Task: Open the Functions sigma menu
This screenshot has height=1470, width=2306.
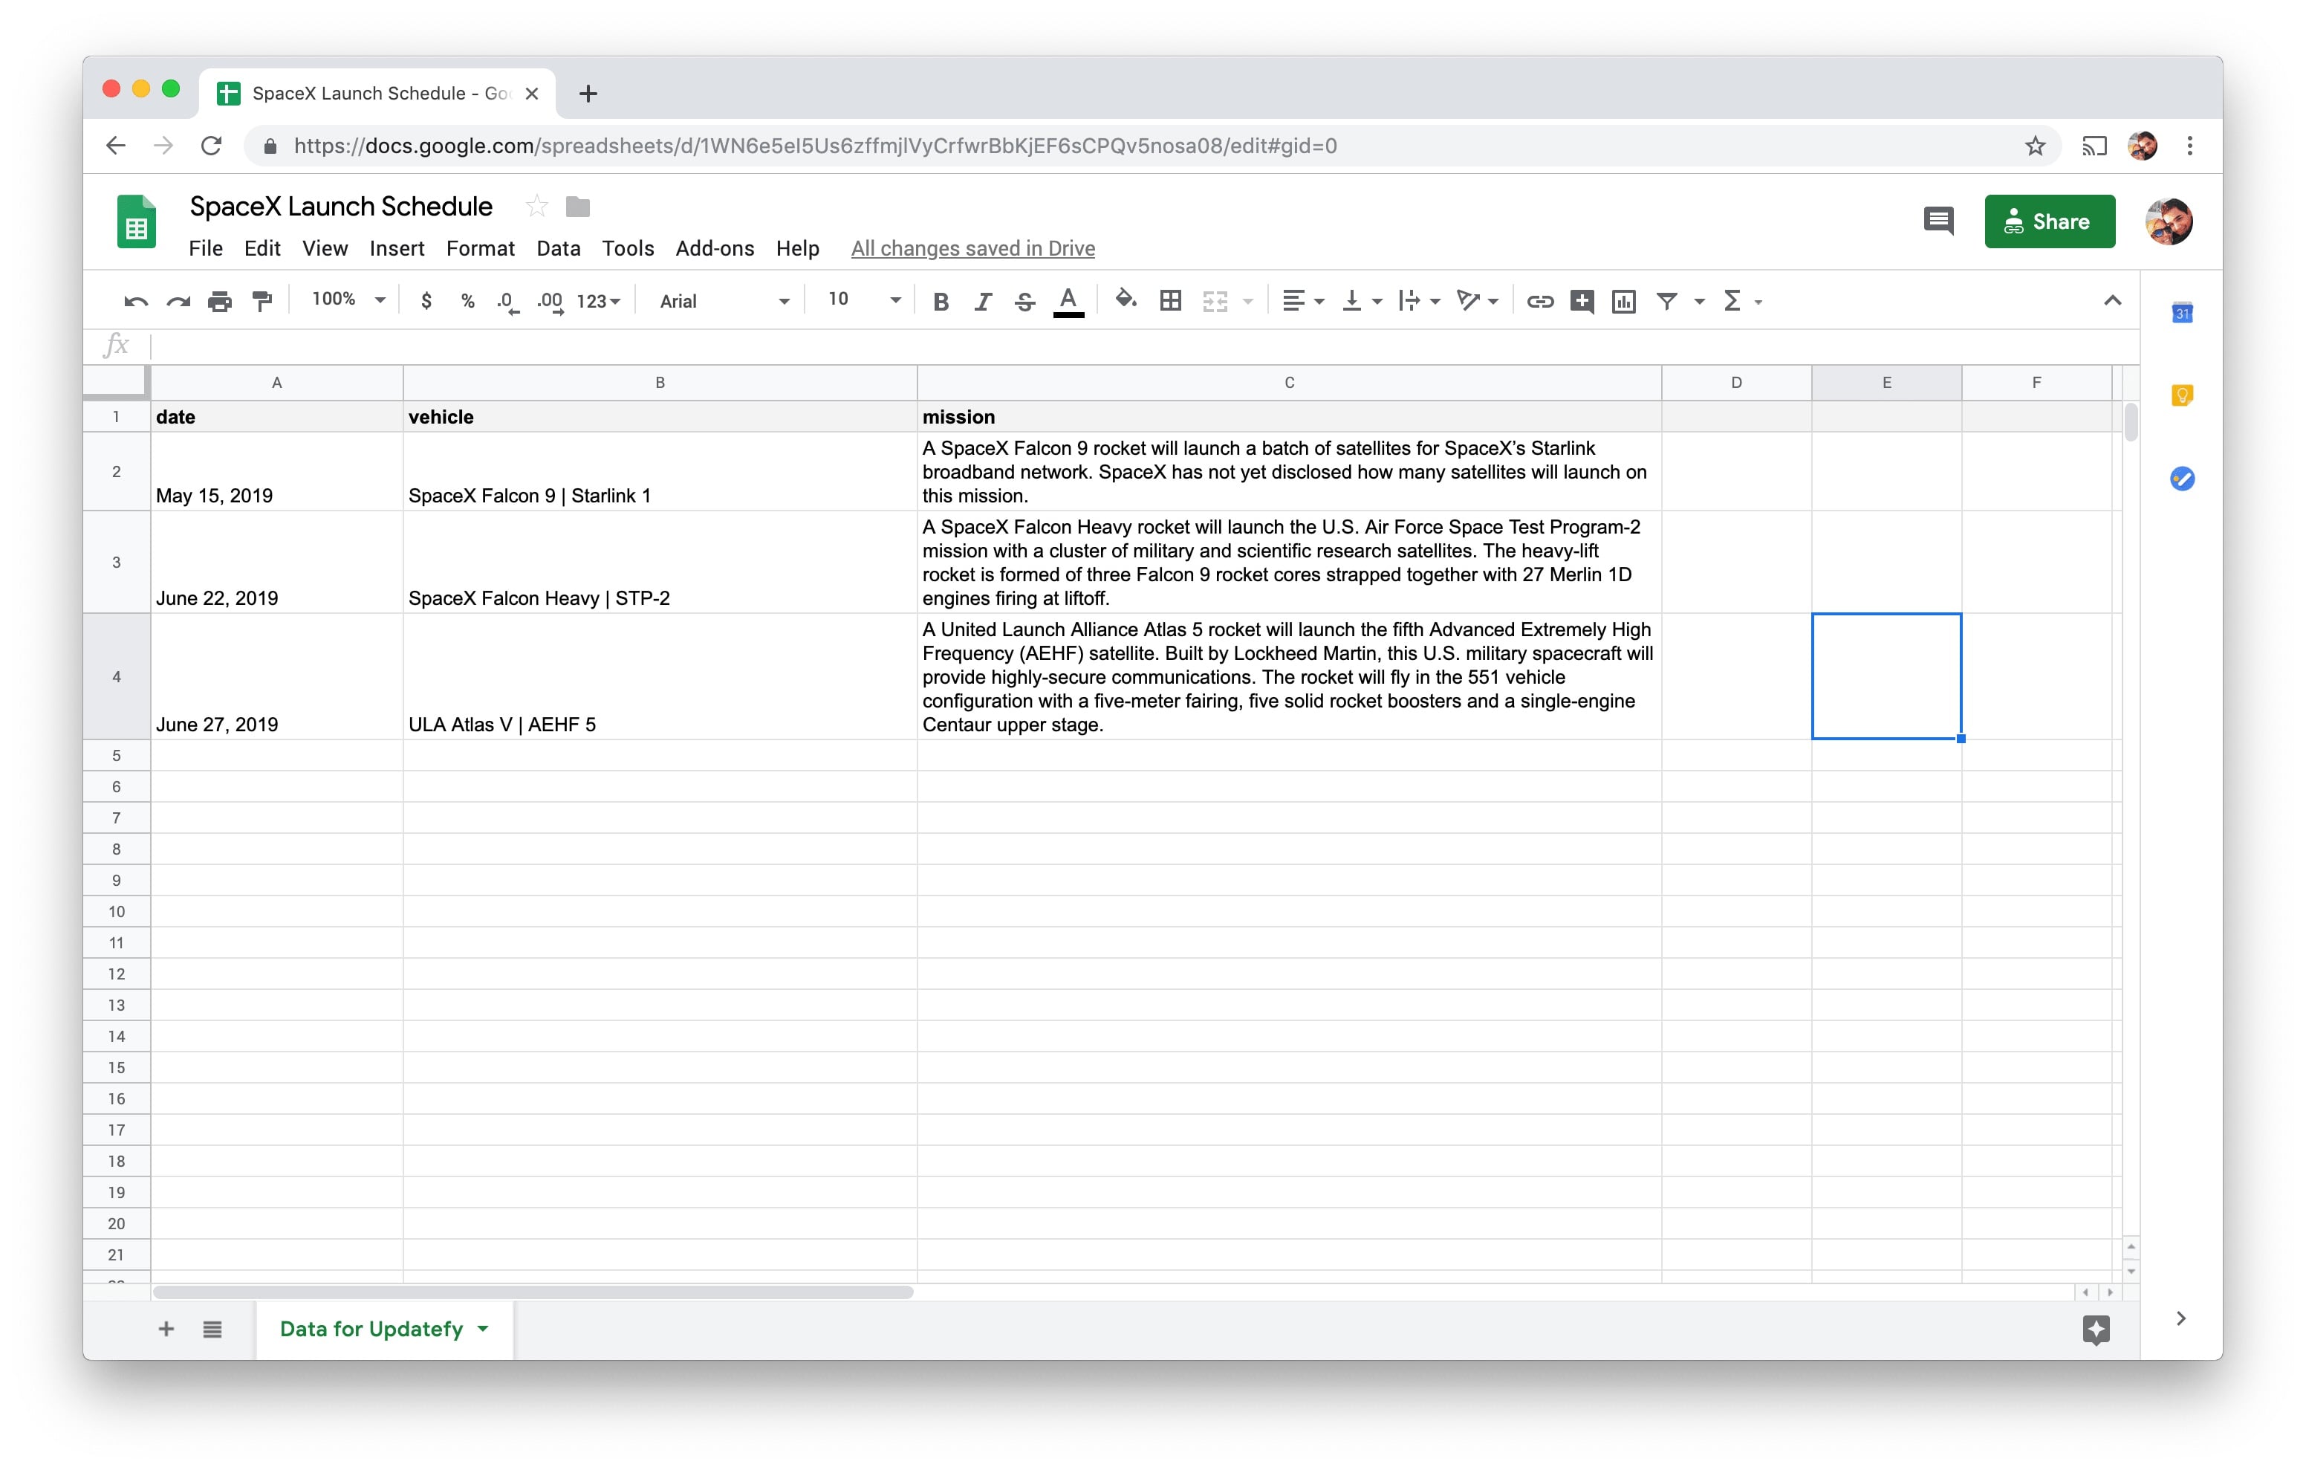Action: coord(1742,301)
